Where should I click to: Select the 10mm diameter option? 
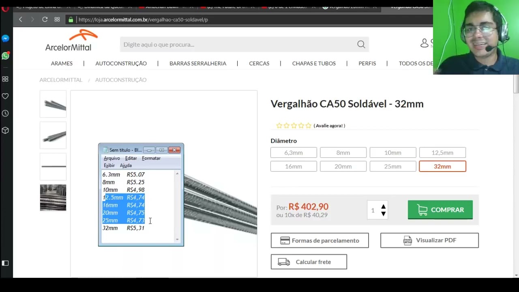393,153
